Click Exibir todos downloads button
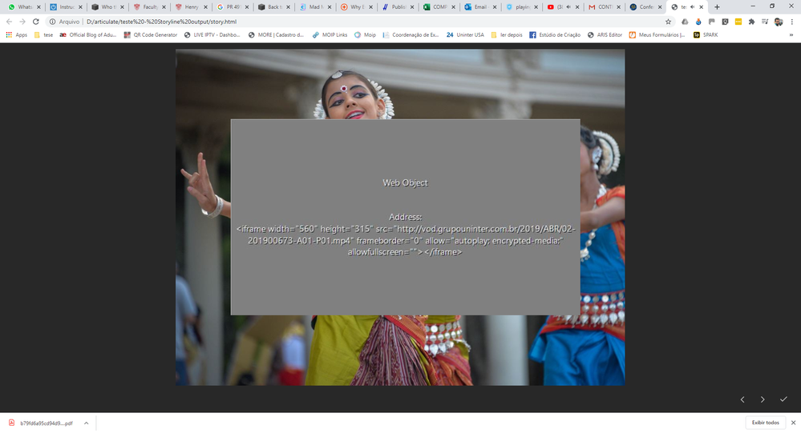Image resolution: width=801 pixels, height=433 pixels. [765, 423]
